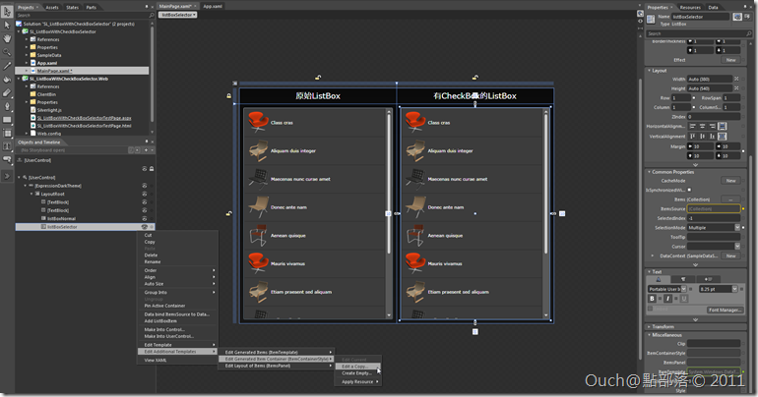This screenshot has height=397, width=758.
Task: Select the Pen tool
Action: (x=8, y=106)
